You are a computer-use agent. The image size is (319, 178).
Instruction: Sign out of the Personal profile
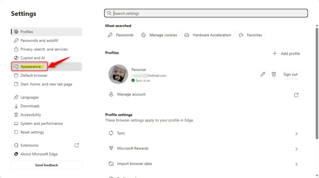[x=290, y=74]
